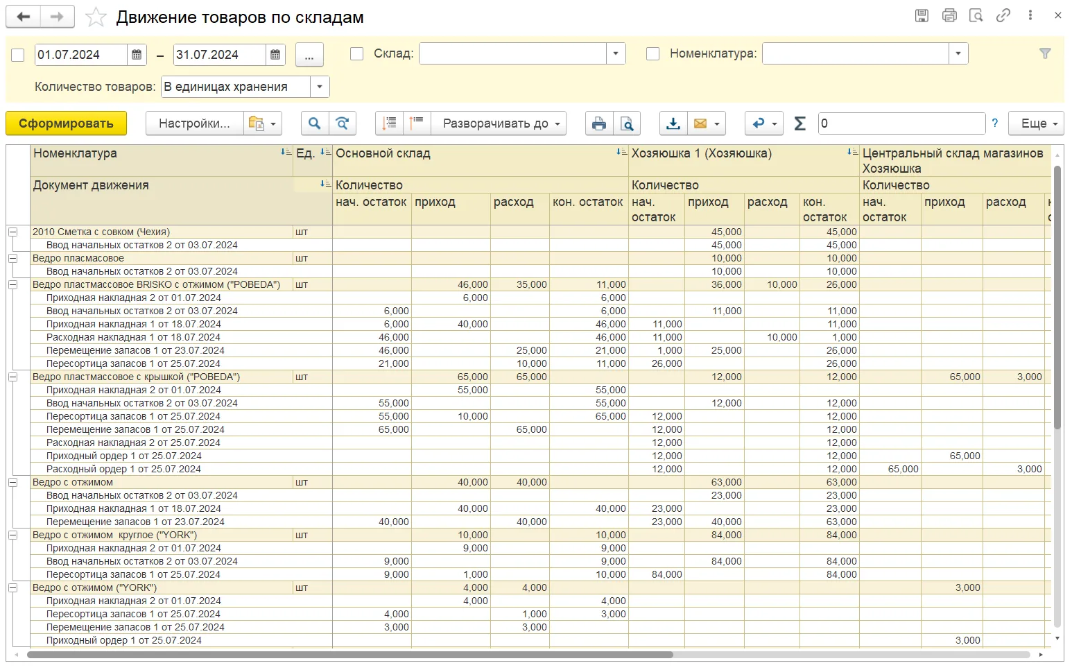
Task: Calculate sum with the sigma icon
Action: click(x=799, y=123)
